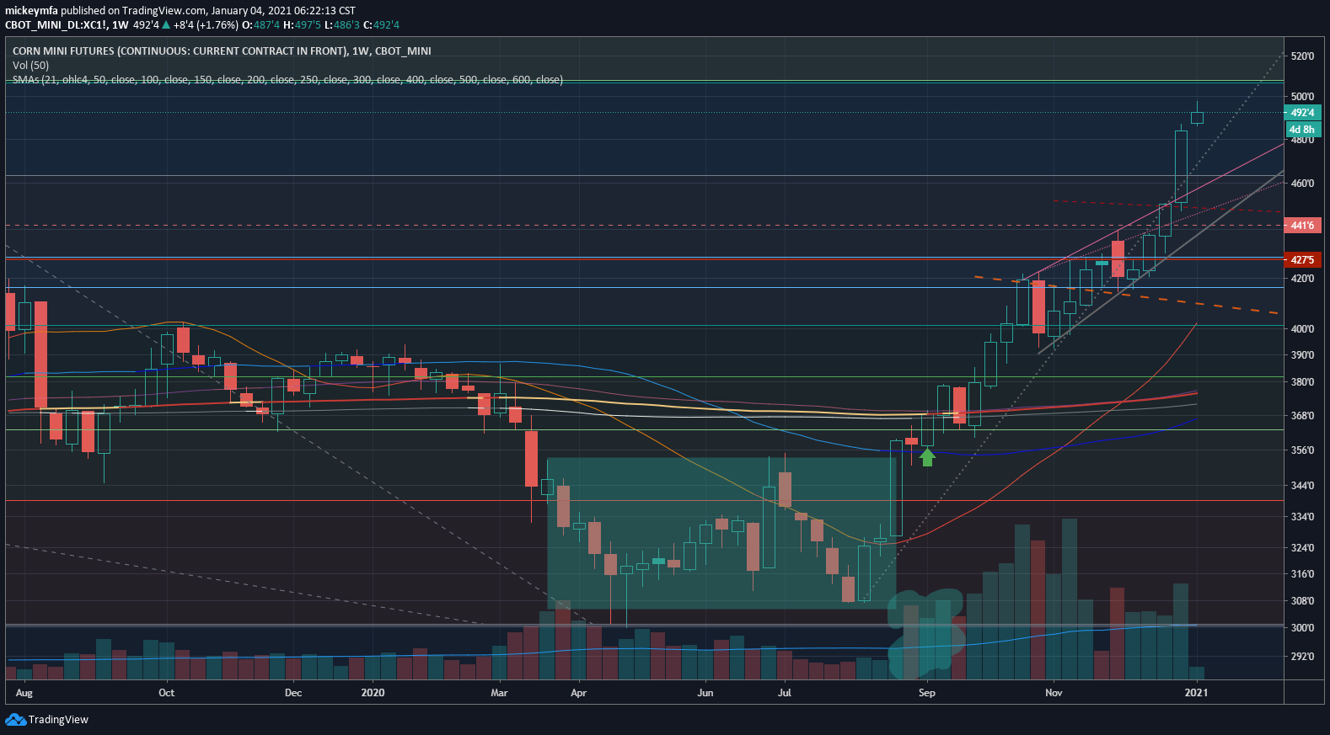Click the 390'0 price axis label
The width and height of the screenshot is (1330, 735).
pyautogui.click(x=1302, y=355)
